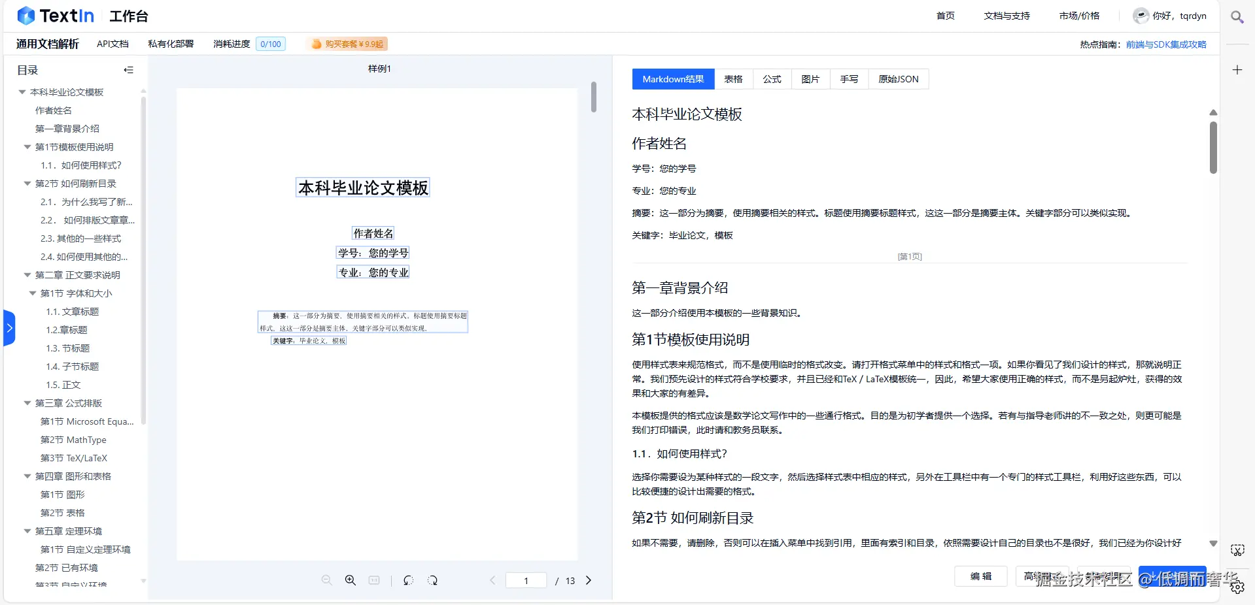Open the 私有化部署 page
Viewport: 1255px width, 605px height.
click(171, 44)
